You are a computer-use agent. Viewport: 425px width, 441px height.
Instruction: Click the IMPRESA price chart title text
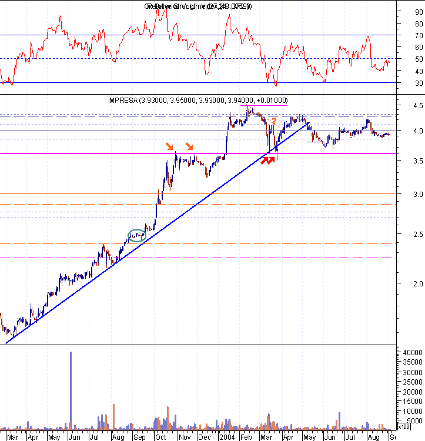[198, 101]
